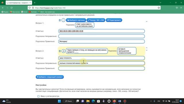Open the Яндекс bookmark
184x104 pixels.
pos(5,12)
